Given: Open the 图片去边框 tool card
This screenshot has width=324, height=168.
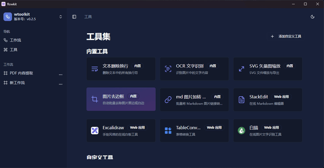Looking at the screenshot, I should tap(121, 99).
